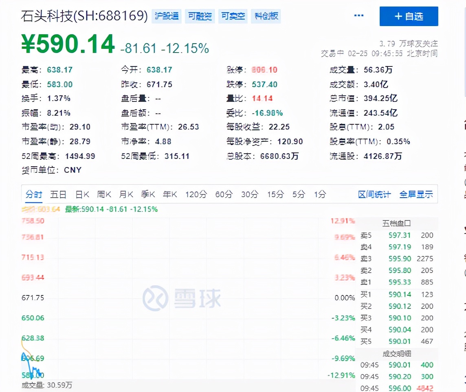Click the 量比 value 14.14
Screen dimensions: 466x392
tap(262, 98)
